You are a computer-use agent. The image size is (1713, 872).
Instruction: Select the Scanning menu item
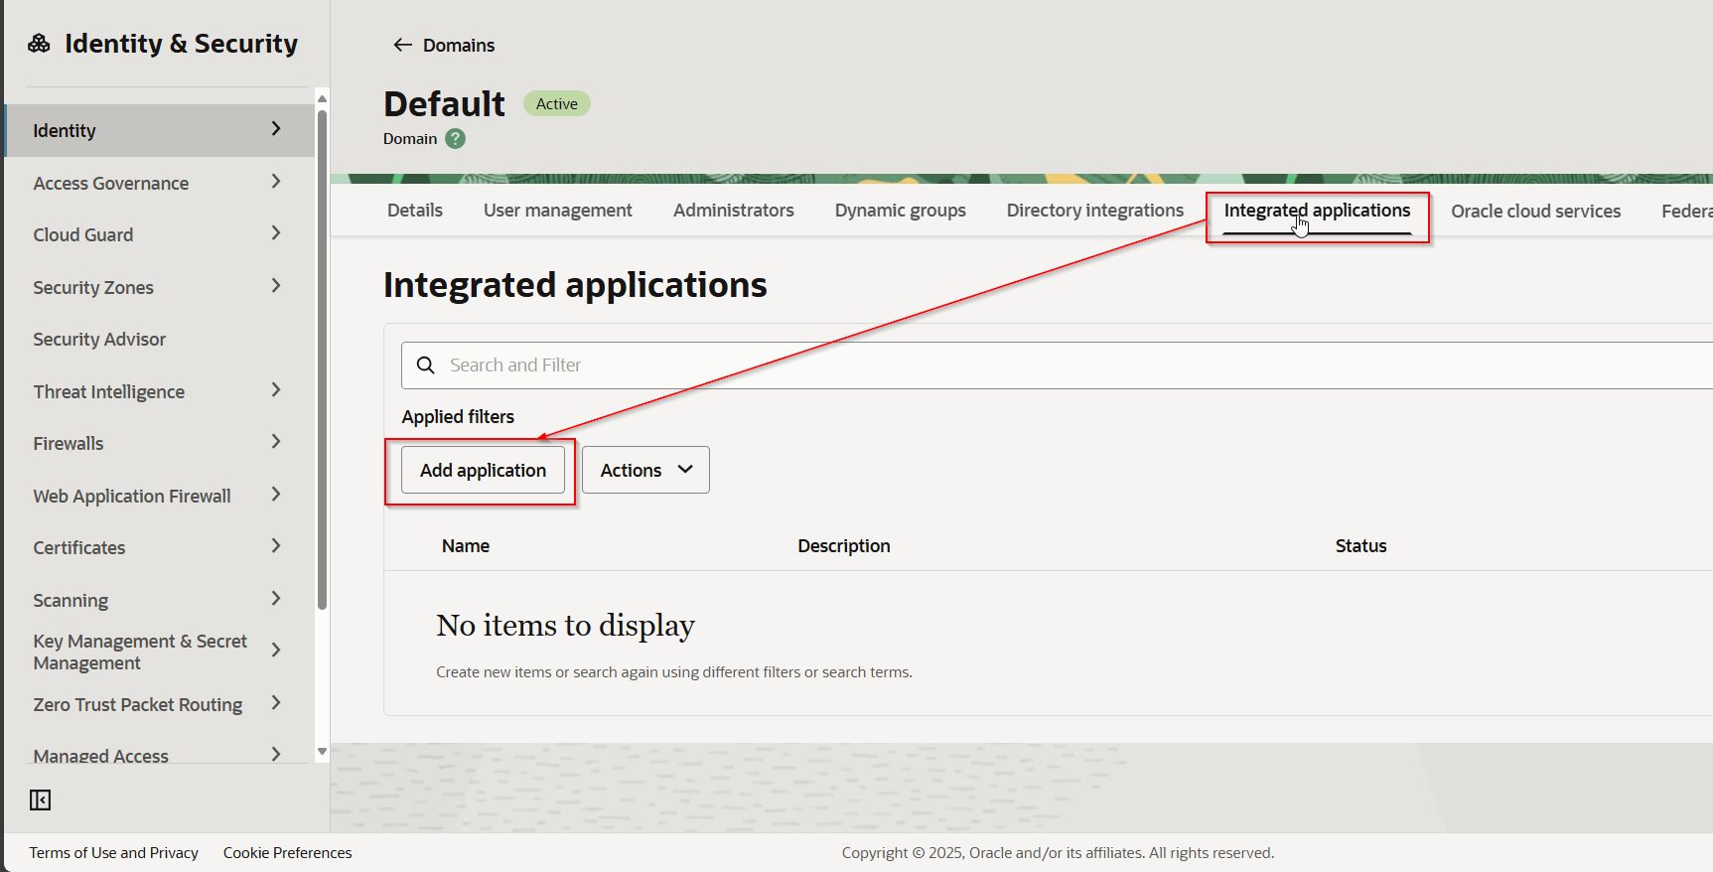tap(71, 601)
